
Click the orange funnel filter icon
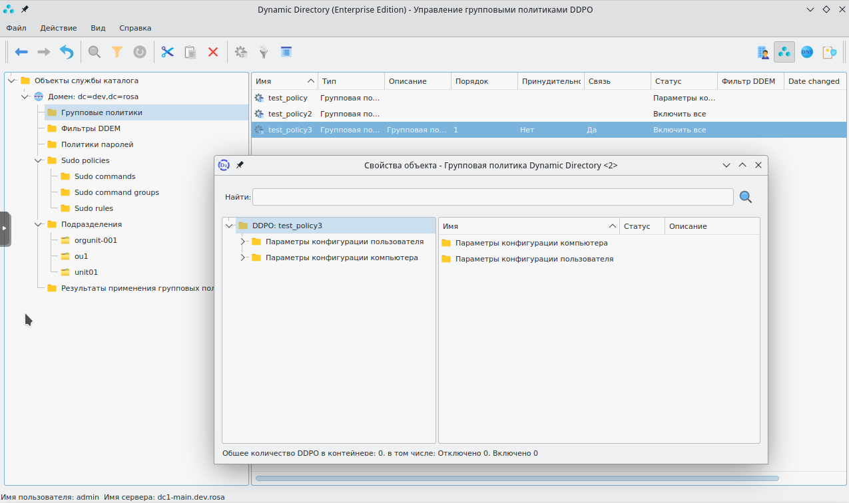tap(117, 52)
